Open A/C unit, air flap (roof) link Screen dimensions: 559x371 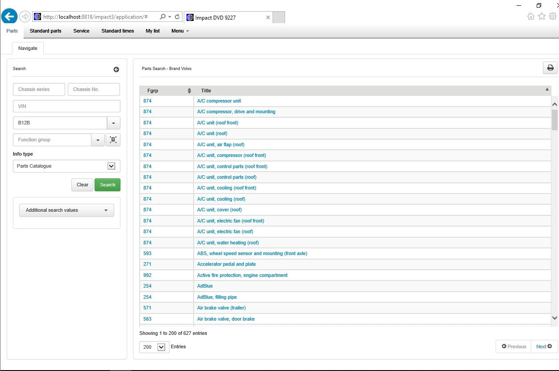pyautogui.click(x=221, y=145)
